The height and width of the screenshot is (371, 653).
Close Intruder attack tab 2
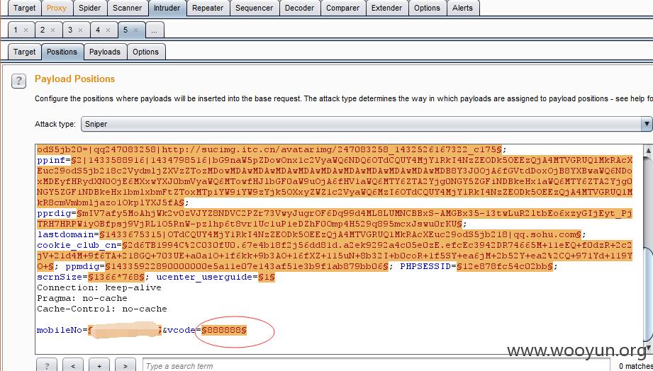click(x=53, y=30)
